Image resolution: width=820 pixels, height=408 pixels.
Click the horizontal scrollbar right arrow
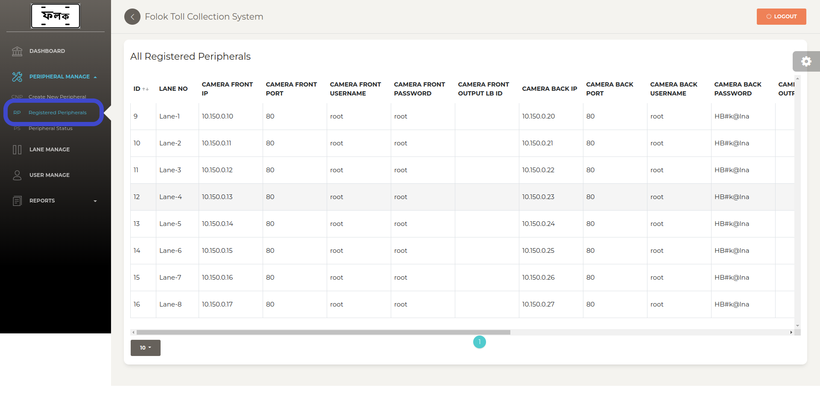[x=791, y=333]
